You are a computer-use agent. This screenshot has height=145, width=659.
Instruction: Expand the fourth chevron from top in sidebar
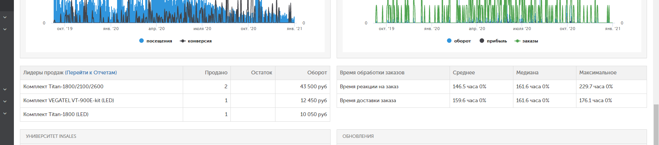point(5,101)
